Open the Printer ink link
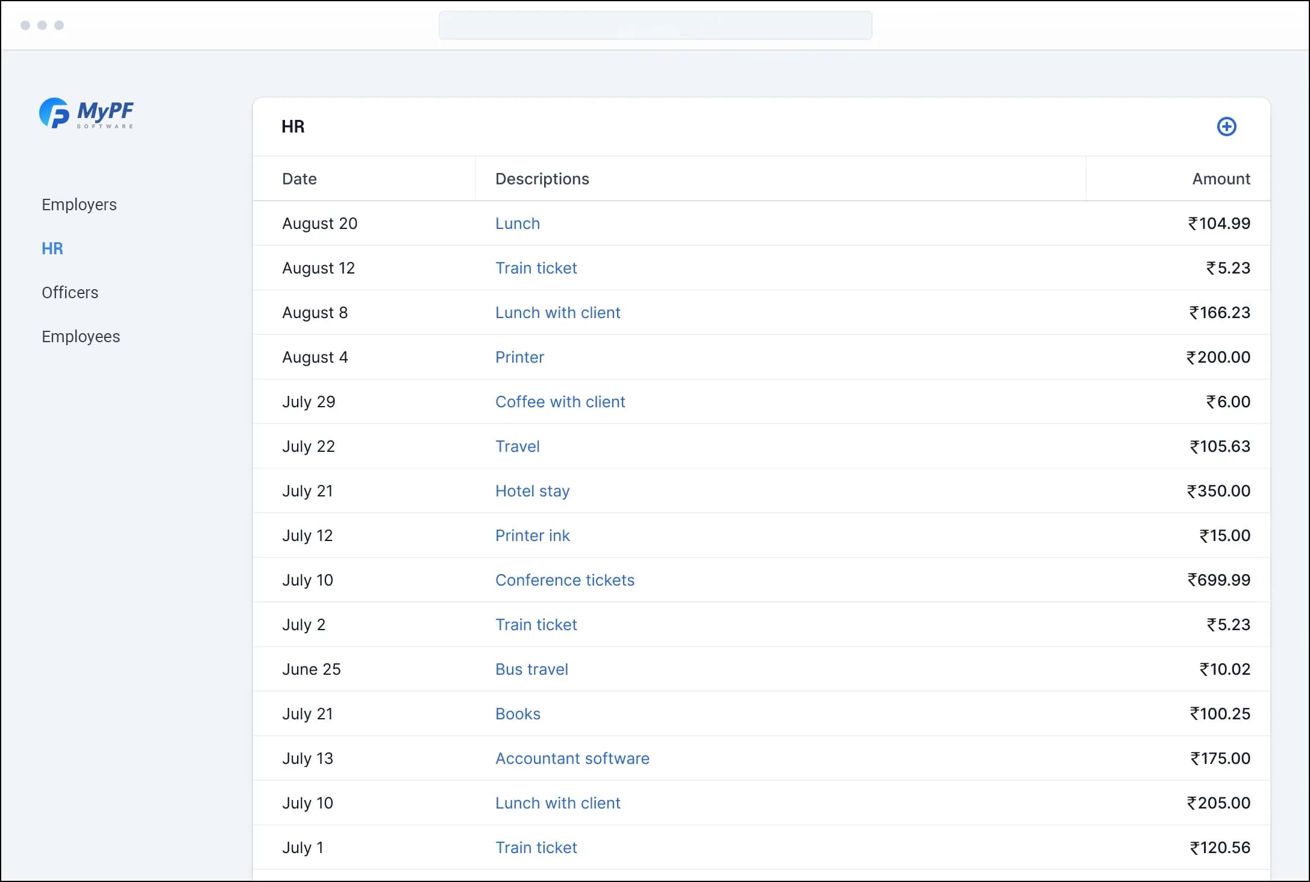 pyautogui.click(x=533, y=536)
